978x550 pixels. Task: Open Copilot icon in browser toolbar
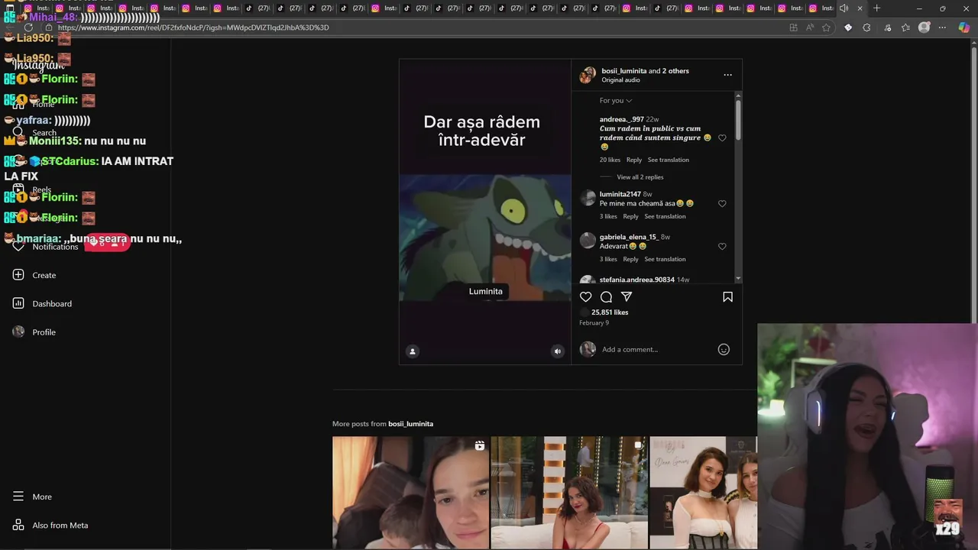click(x=964, y=27)
